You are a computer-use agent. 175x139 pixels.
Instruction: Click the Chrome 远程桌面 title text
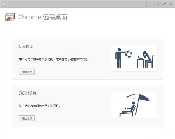click(x=43, y=17)
